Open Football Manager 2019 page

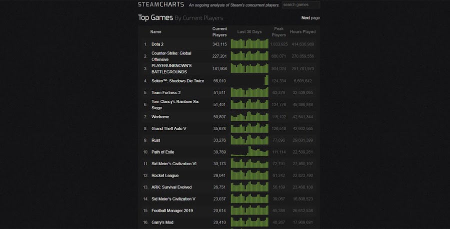172,211
